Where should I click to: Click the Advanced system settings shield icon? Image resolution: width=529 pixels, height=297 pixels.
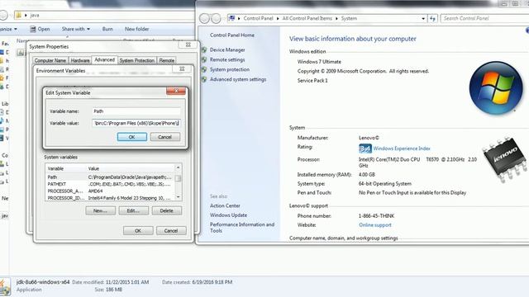[204, 79]
